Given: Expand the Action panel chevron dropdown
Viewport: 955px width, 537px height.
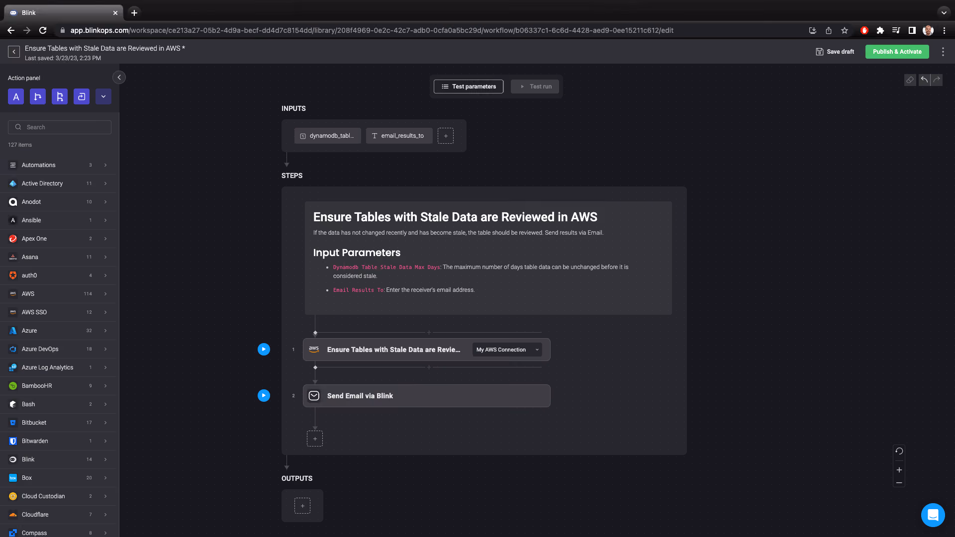Looking at the screenshot, I should [103, 96].
